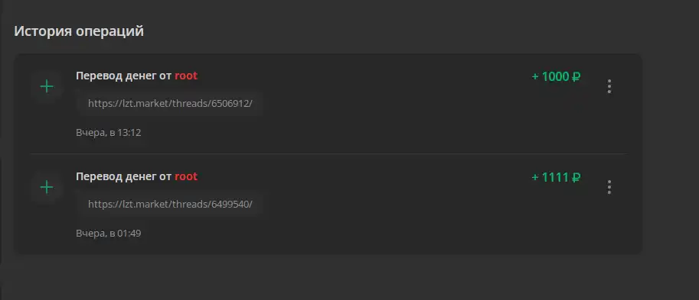Click the ruble symbol after 1111

tap(576, 177)
